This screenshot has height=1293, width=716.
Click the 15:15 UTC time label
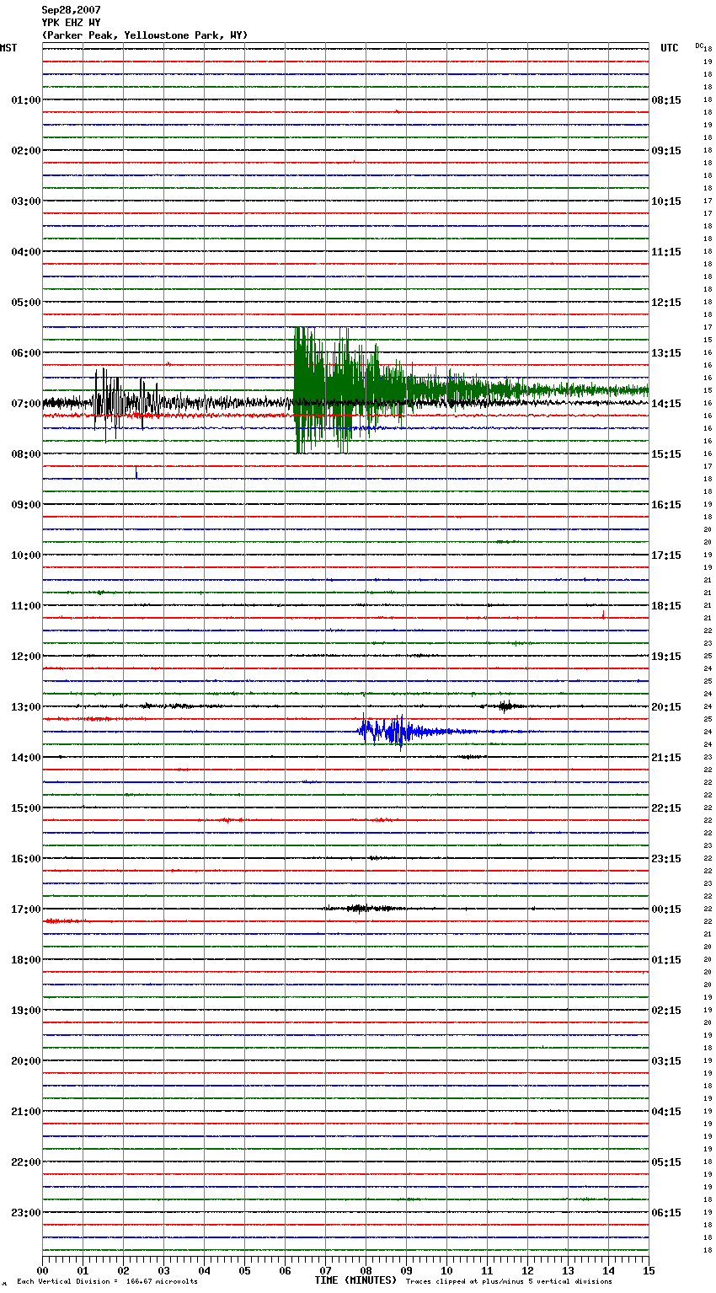(666, 454)
